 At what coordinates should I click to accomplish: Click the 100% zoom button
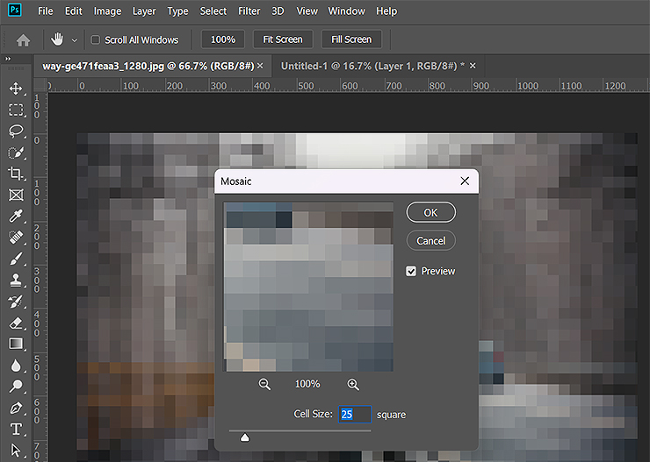(222, 39)
